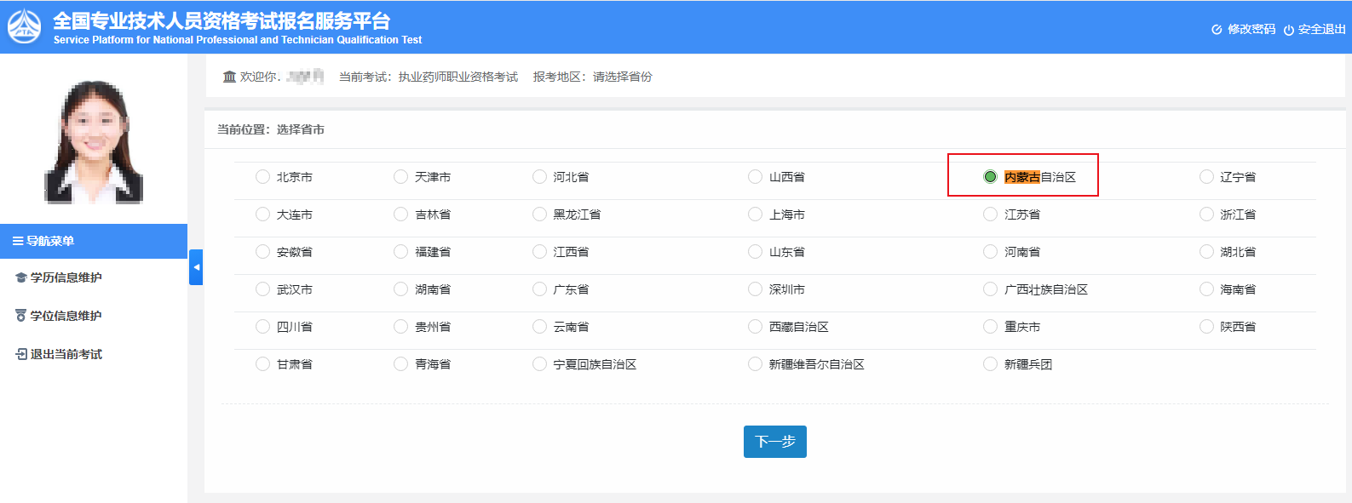
Task: Click the navigation menu hamburger icon
Action: pos(18,241)
